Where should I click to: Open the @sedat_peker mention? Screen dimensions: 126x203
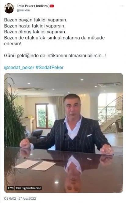click(x=19, y=68)
